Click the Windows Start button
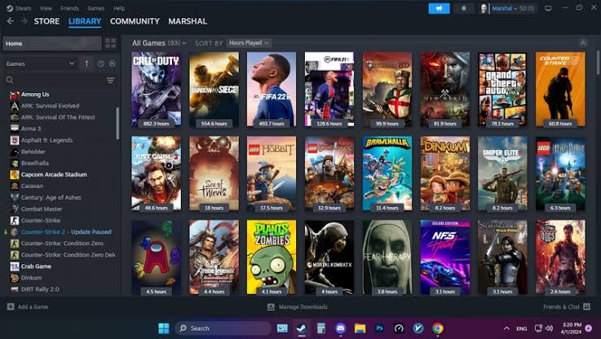Viewport: 601px width, 339px height. coord(164,328)
